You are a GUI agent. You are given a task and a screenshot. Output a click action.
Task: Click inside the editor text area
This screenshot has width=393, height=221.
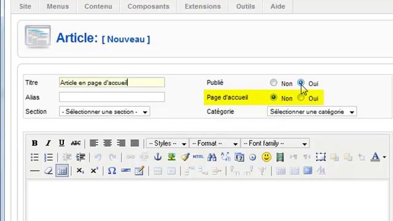pyautogui.click(x=208, y=201)
